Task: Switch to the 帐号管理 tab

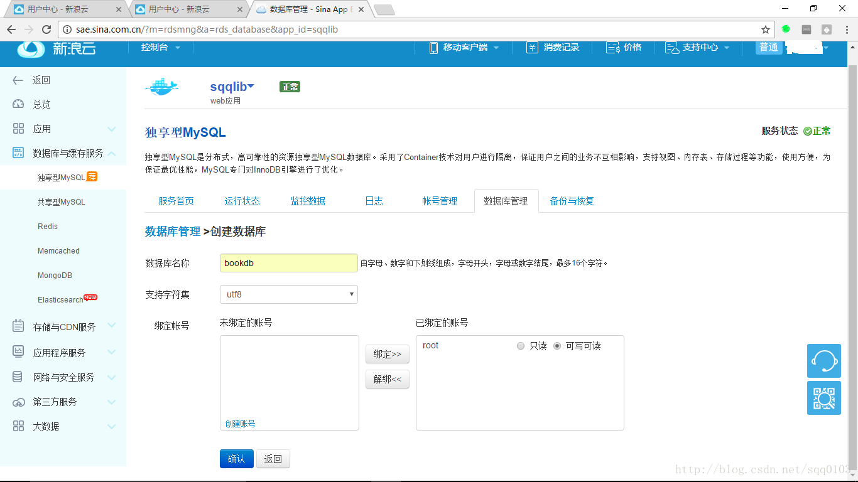Action: tap(440, 201)
